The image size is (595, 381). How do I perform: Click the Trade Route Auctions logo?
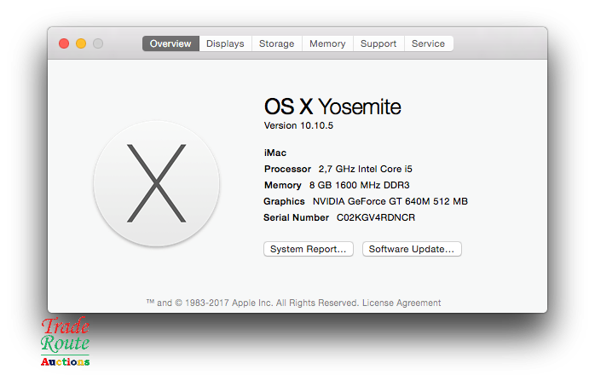coord(66,343)
